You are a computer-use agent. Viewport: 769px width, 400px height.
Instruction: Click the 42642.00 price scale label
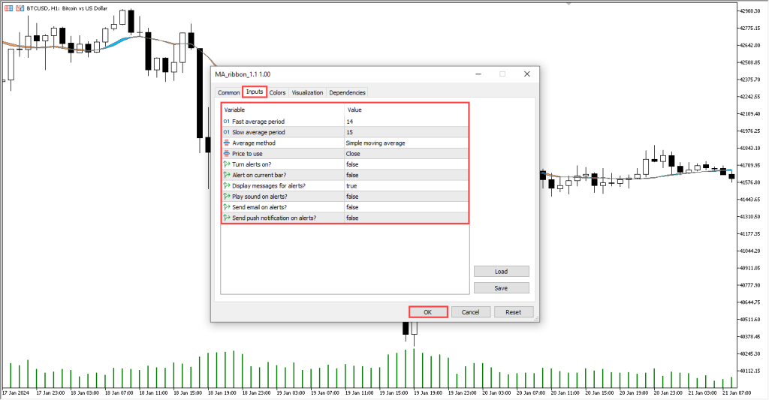point(750,46)
